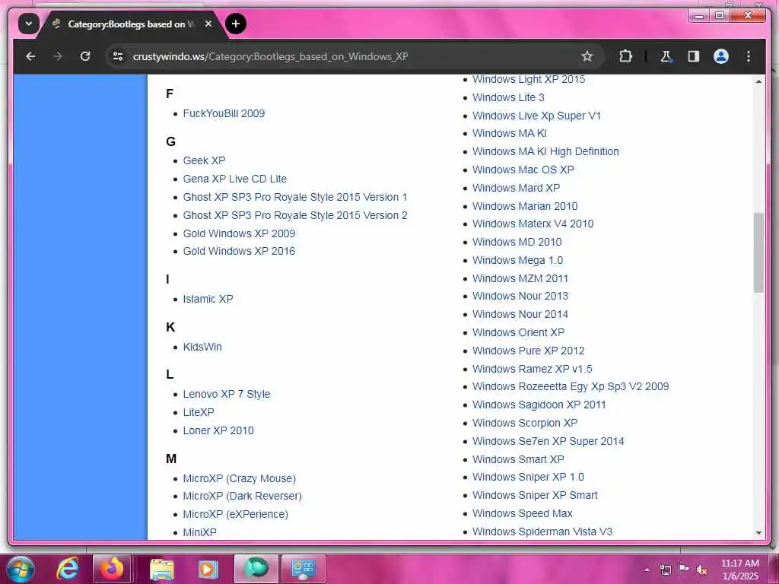Switch to the green browser taskbar button
The height and width of the screenshot is (584, 779).
[256, 569]
